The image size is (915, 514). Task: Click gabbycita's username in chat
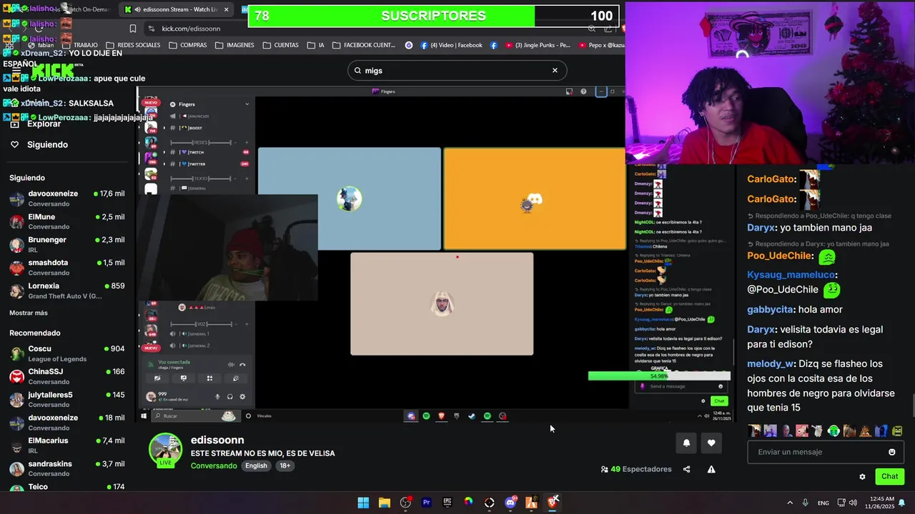pyautogui.click(x=771, y=310)
